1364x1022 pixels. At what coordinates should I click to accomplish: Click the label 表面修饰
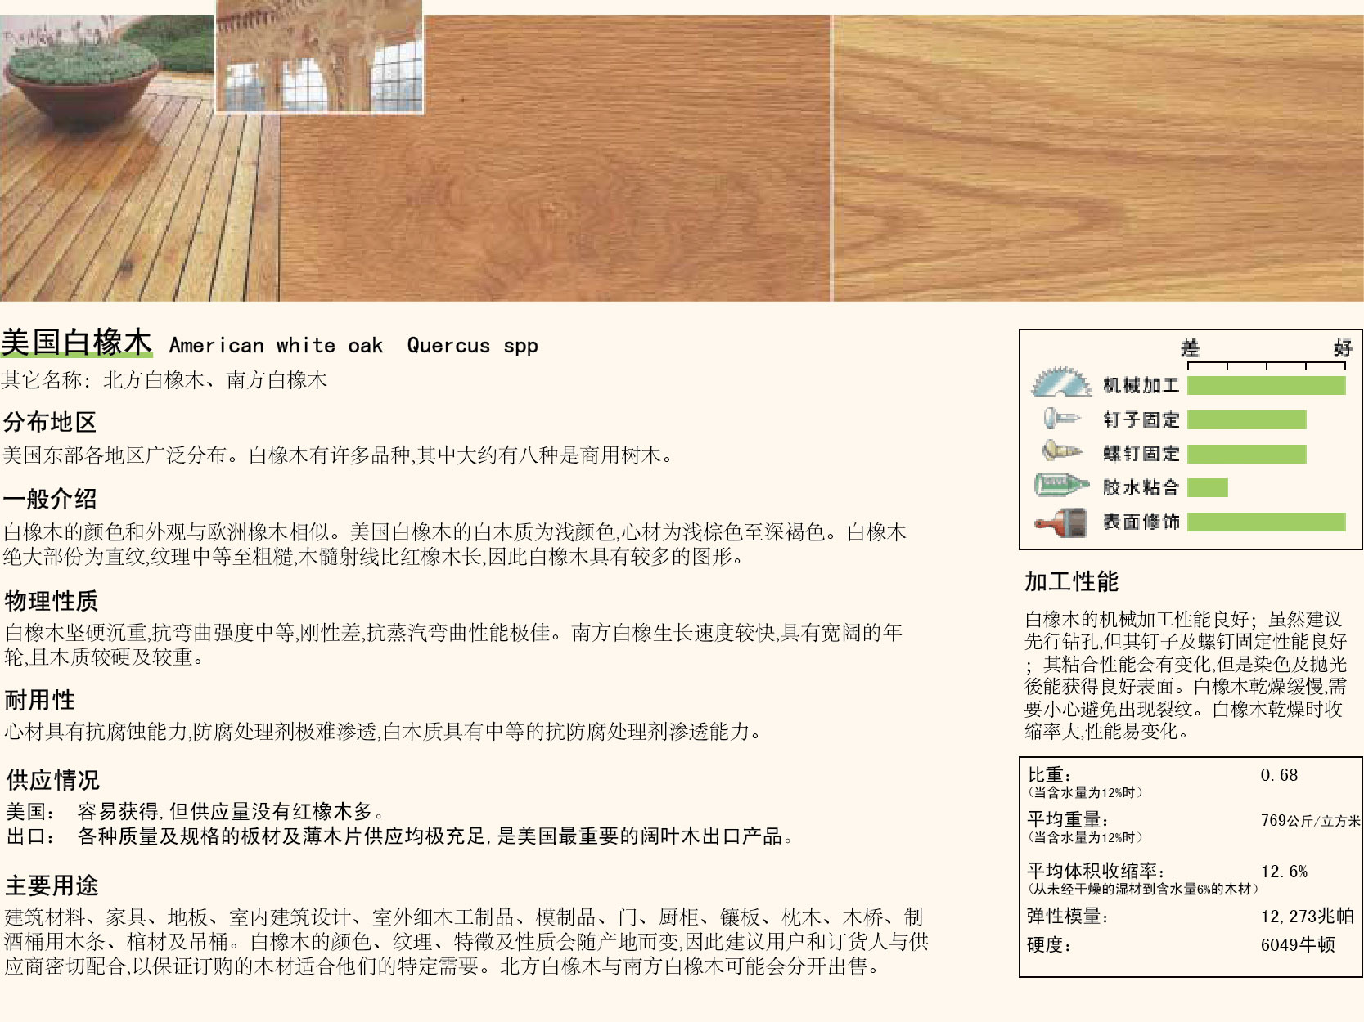pos(1141,522)
